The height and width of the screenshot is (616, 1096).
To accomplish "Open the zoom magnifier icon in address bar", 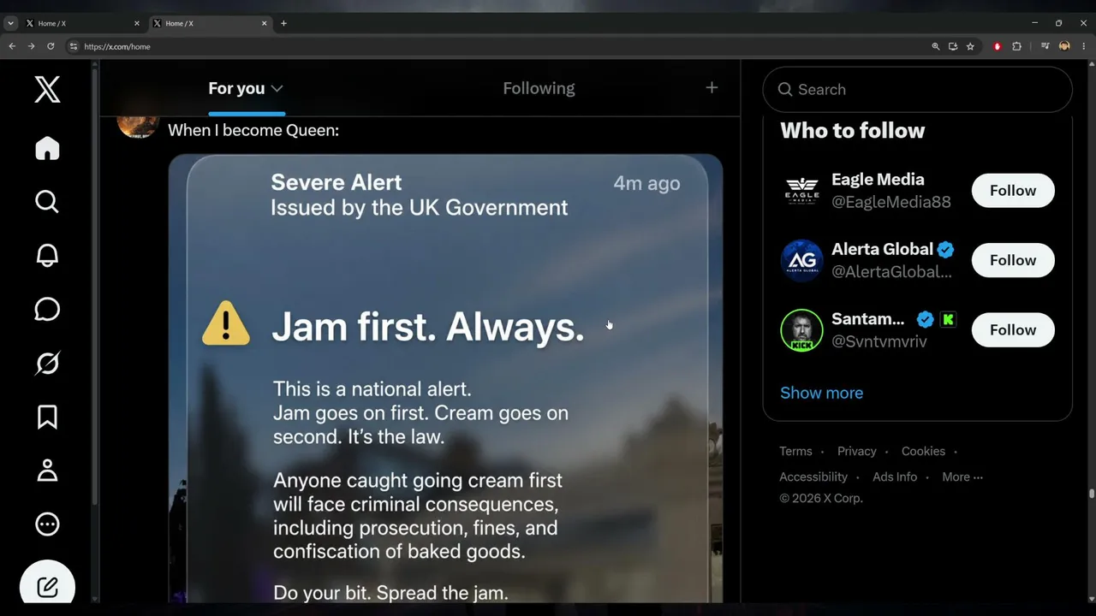I will click(936, 46).
